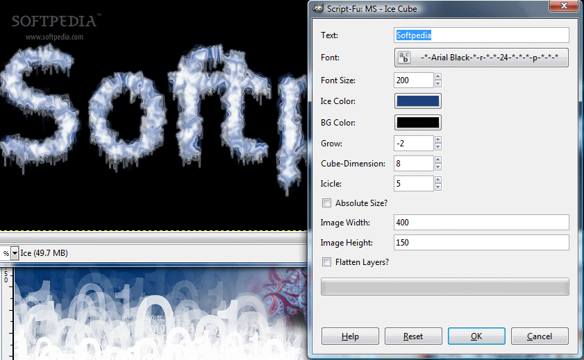Open the blue Ice Color swatch
Viewport: 584px width, 360px height.
418,101
